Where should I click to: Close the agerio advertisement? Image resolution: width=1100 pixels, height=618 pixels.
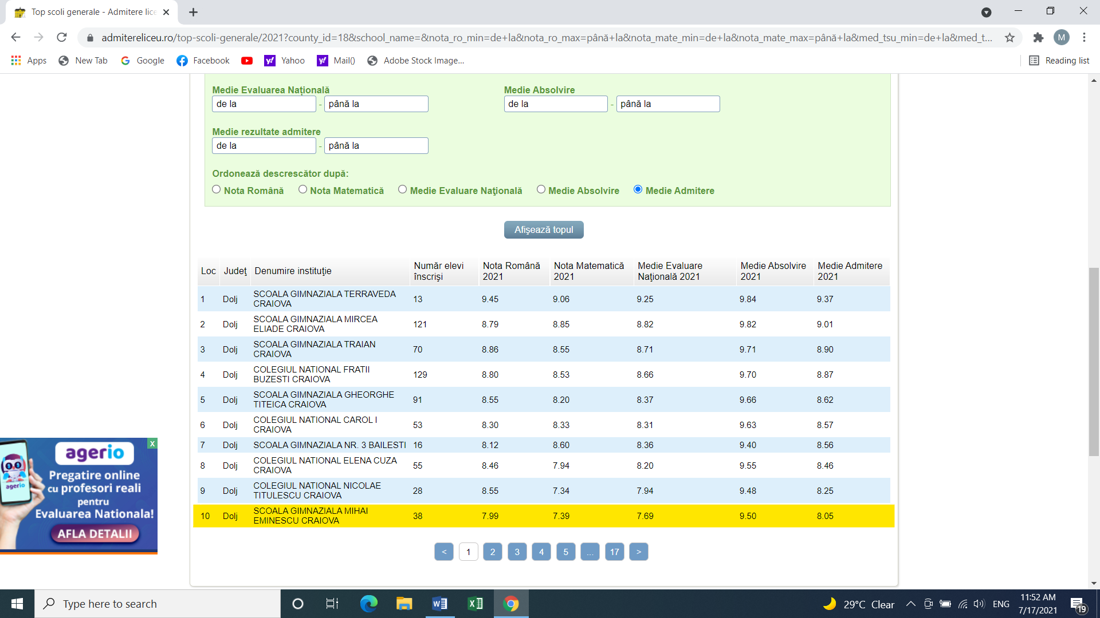(x=152, y=443)
